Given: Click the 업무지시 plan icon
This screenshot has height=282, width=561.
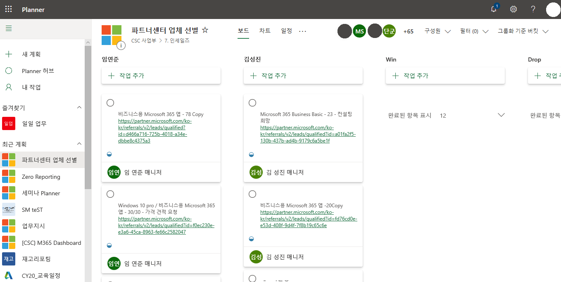Looking at the screenshot, I should pos(9,226).
